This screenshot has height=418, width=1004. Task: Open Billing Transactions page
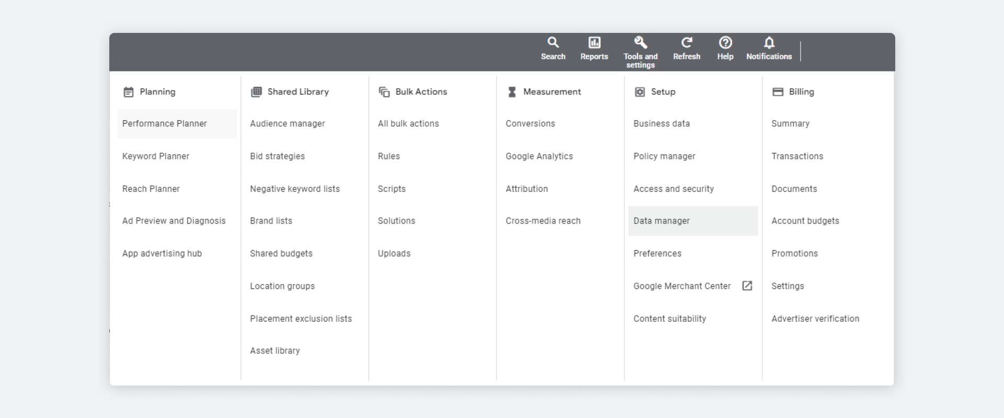(x=797, y=156)
